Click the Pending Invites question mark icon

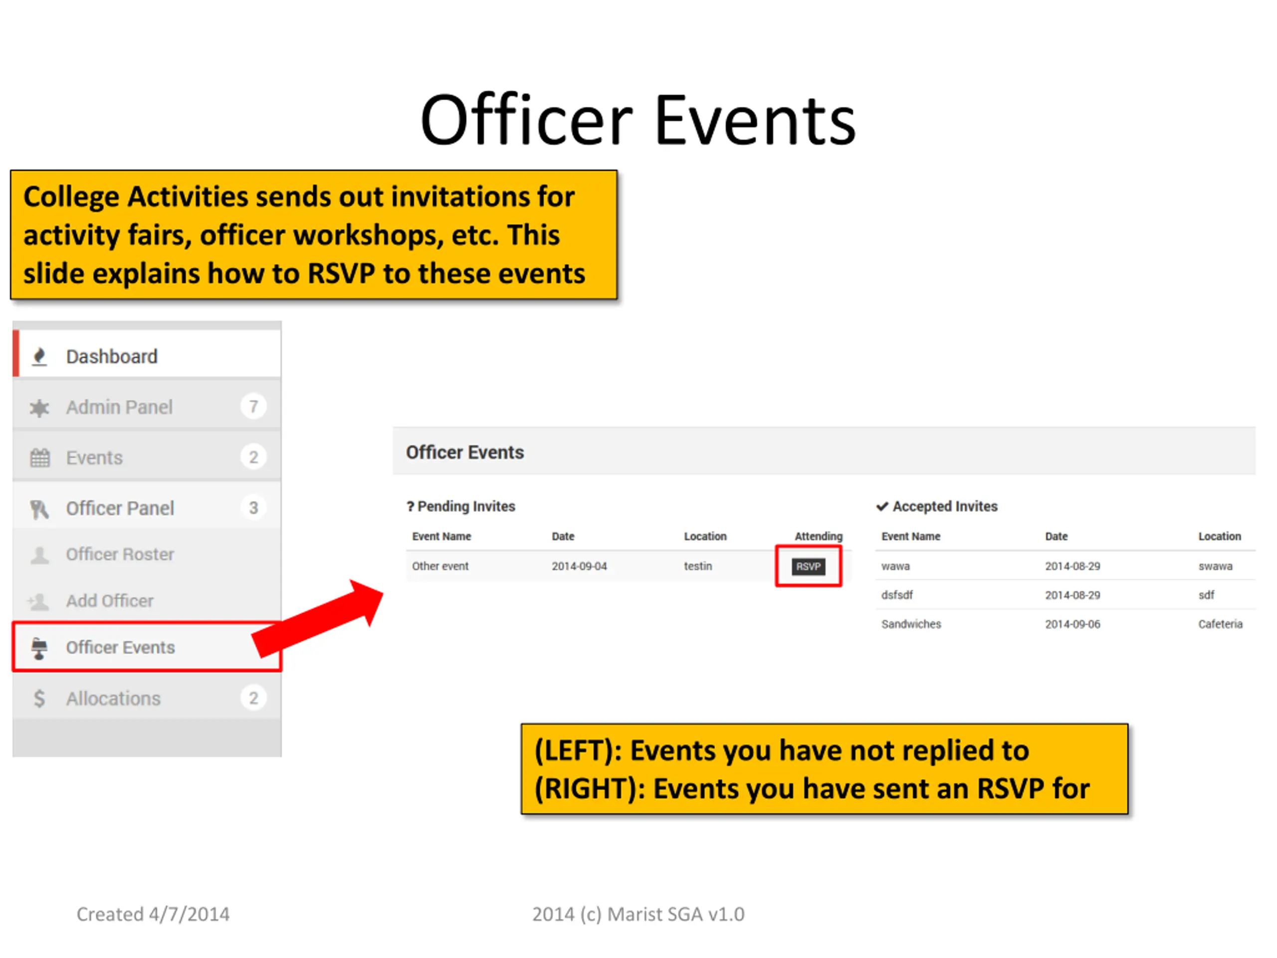tap(410, 506)
